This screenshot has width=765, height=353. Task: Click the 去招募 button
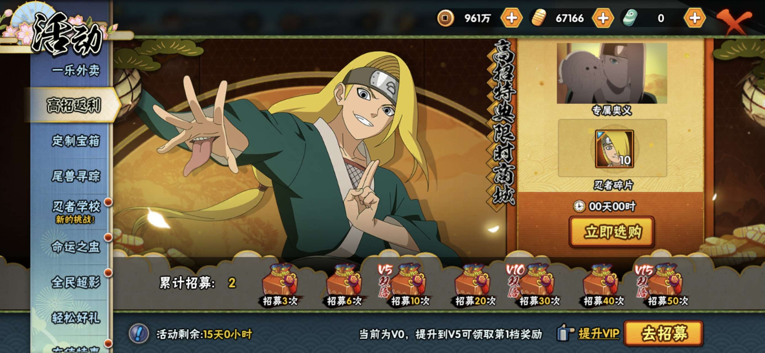[x=664, y=333]
